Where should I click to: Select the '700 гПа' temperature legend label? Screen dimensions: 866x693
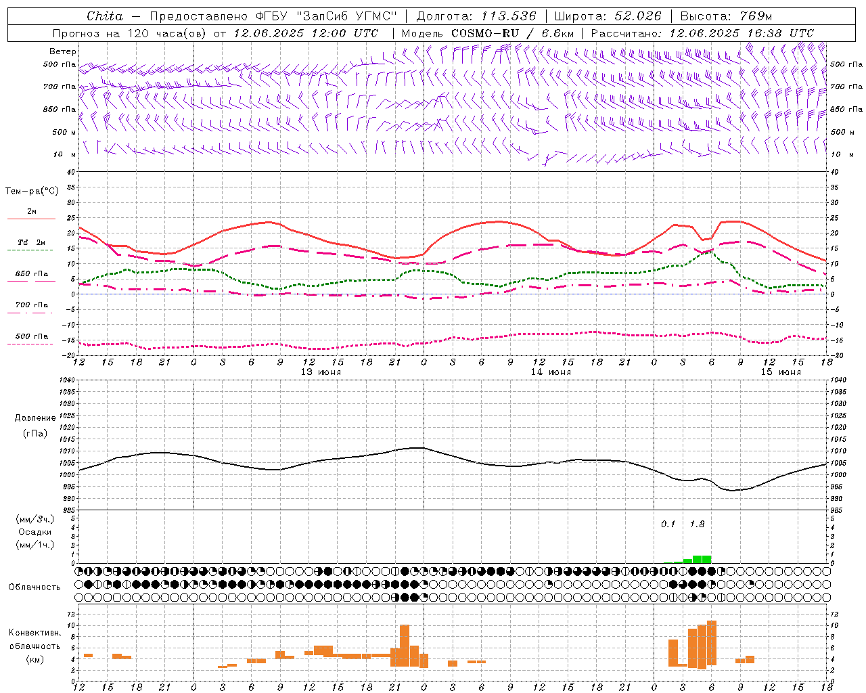tap(32, 305)
